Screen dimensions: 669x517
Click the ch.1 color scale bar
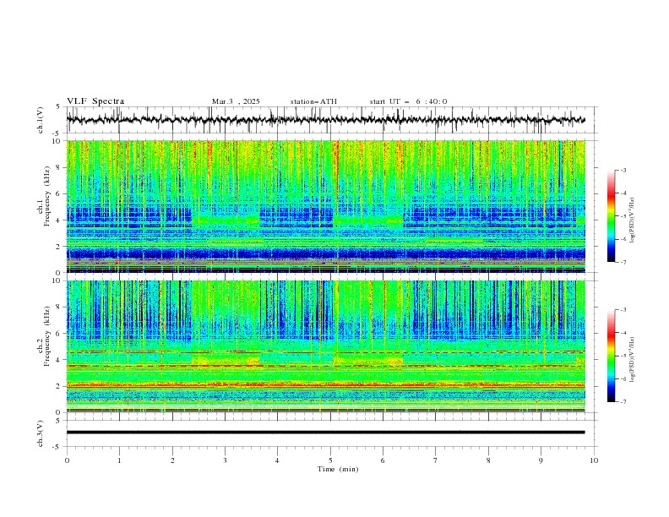pyautogui.click(x=612, y=216)
